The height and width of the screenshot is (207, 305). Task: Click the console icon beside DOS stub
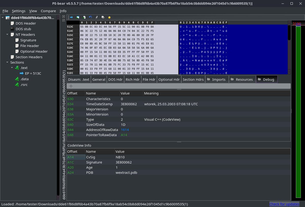pyautogui.click(x=12, y=29)
